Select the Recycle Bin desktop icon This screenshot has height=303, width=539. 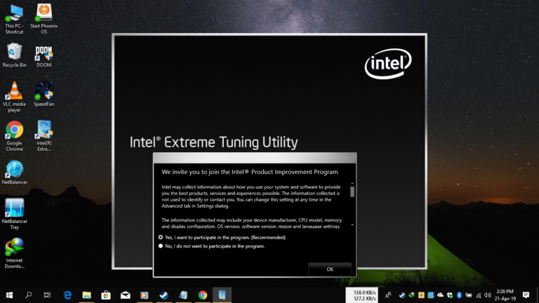tap(15, 55)
